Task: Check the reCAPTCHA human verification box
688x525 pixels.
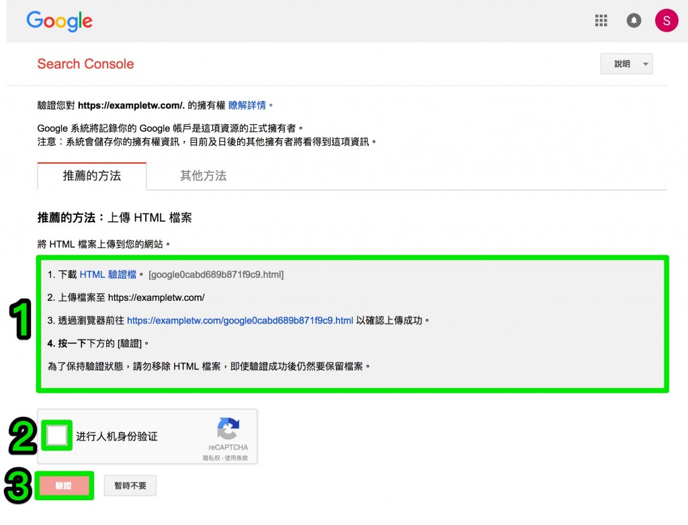Action: point(57,436)
